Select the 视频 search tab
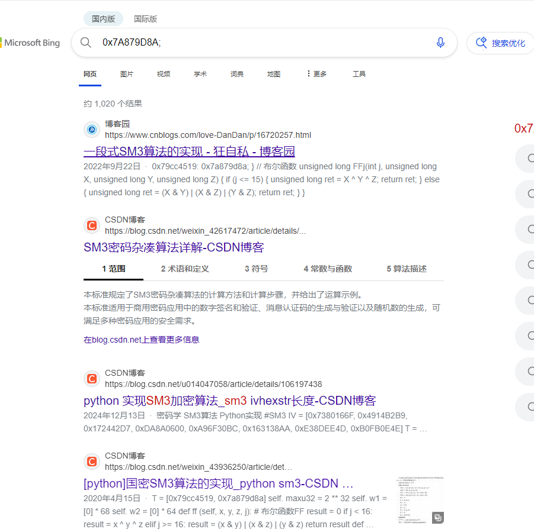This screenshot has height=529, width=534. [x=164, y=74]
